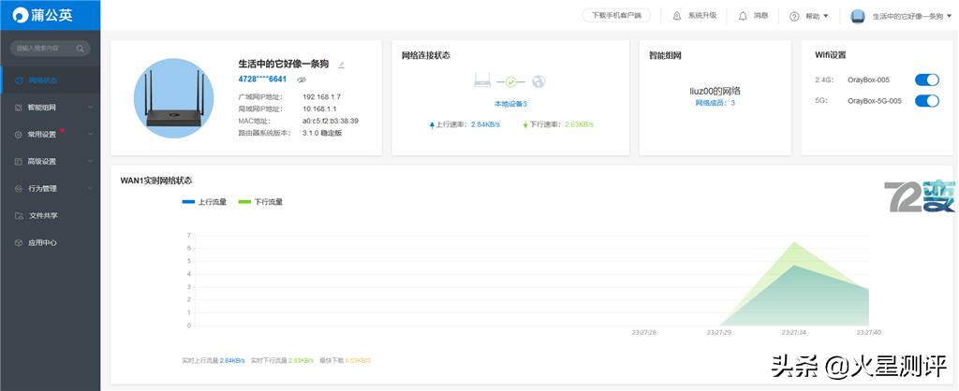959x391 pixels.
Task: Click the search magnifier icon in sidebar
Action: tap(81, 49)
